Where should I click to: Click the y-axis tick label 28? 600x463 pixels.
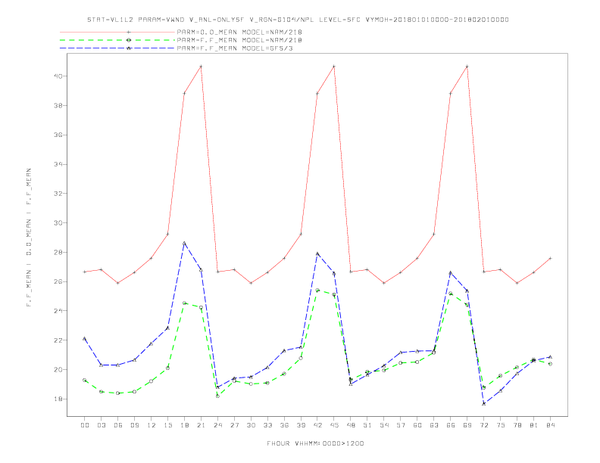(x=58, y=252)
